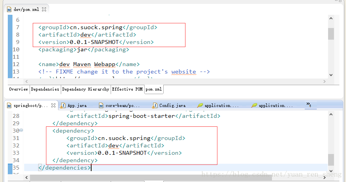Click version 0.0.1-SNAPSHOT on line 9

coord(94,42)
